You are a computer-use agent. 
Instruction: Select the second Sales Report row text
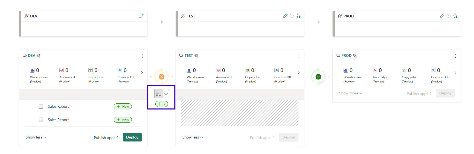[x=58, y=120]
